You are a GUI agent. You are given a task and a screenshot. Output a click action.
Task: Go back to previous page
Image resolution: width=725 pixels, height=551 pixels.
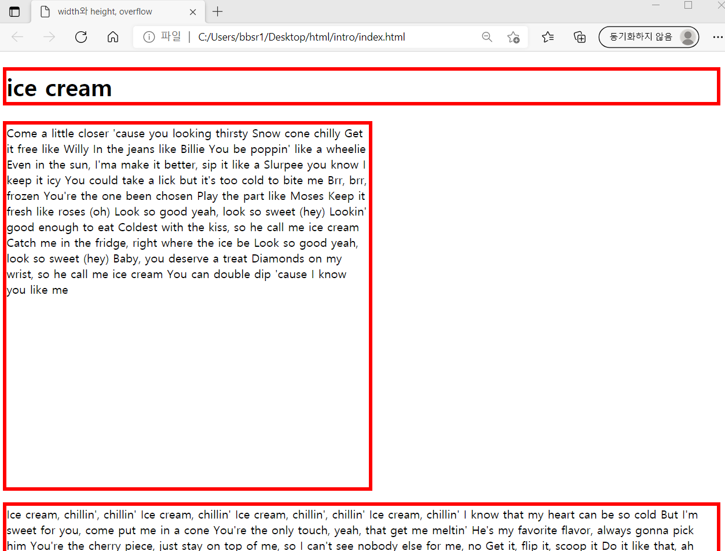[17, 37]
